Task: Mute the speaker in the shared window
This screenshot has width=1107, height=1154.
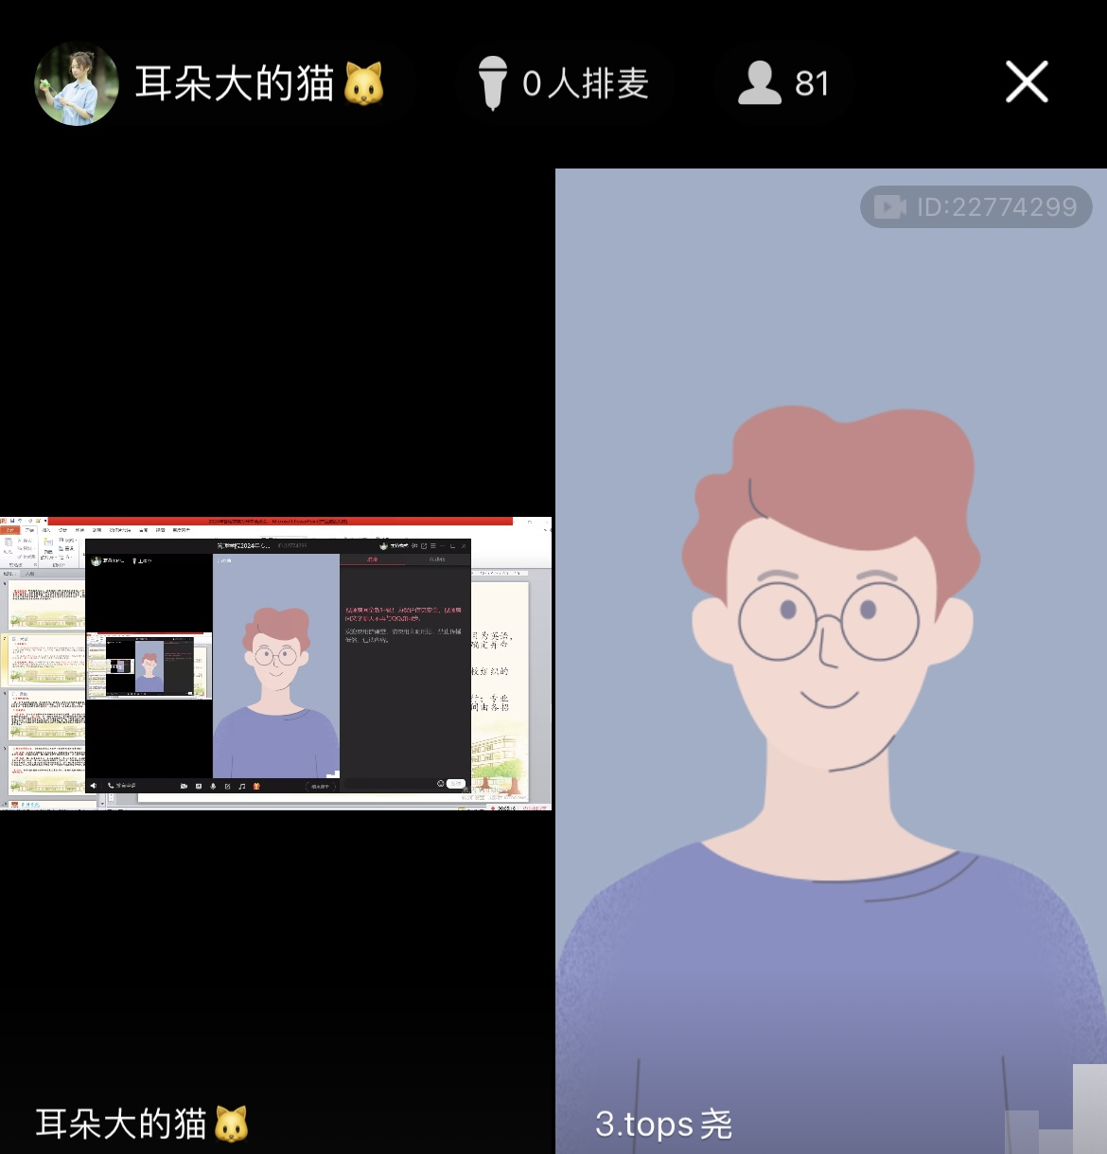Action: pos(94,786)
